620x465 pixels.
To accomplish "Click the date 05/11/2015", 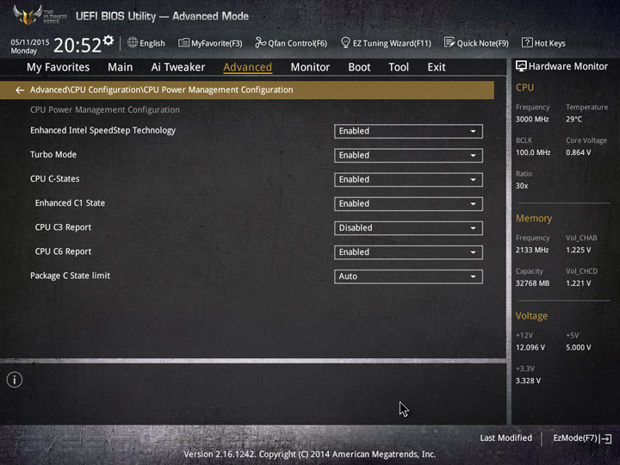I will click(x=30, y=42).
